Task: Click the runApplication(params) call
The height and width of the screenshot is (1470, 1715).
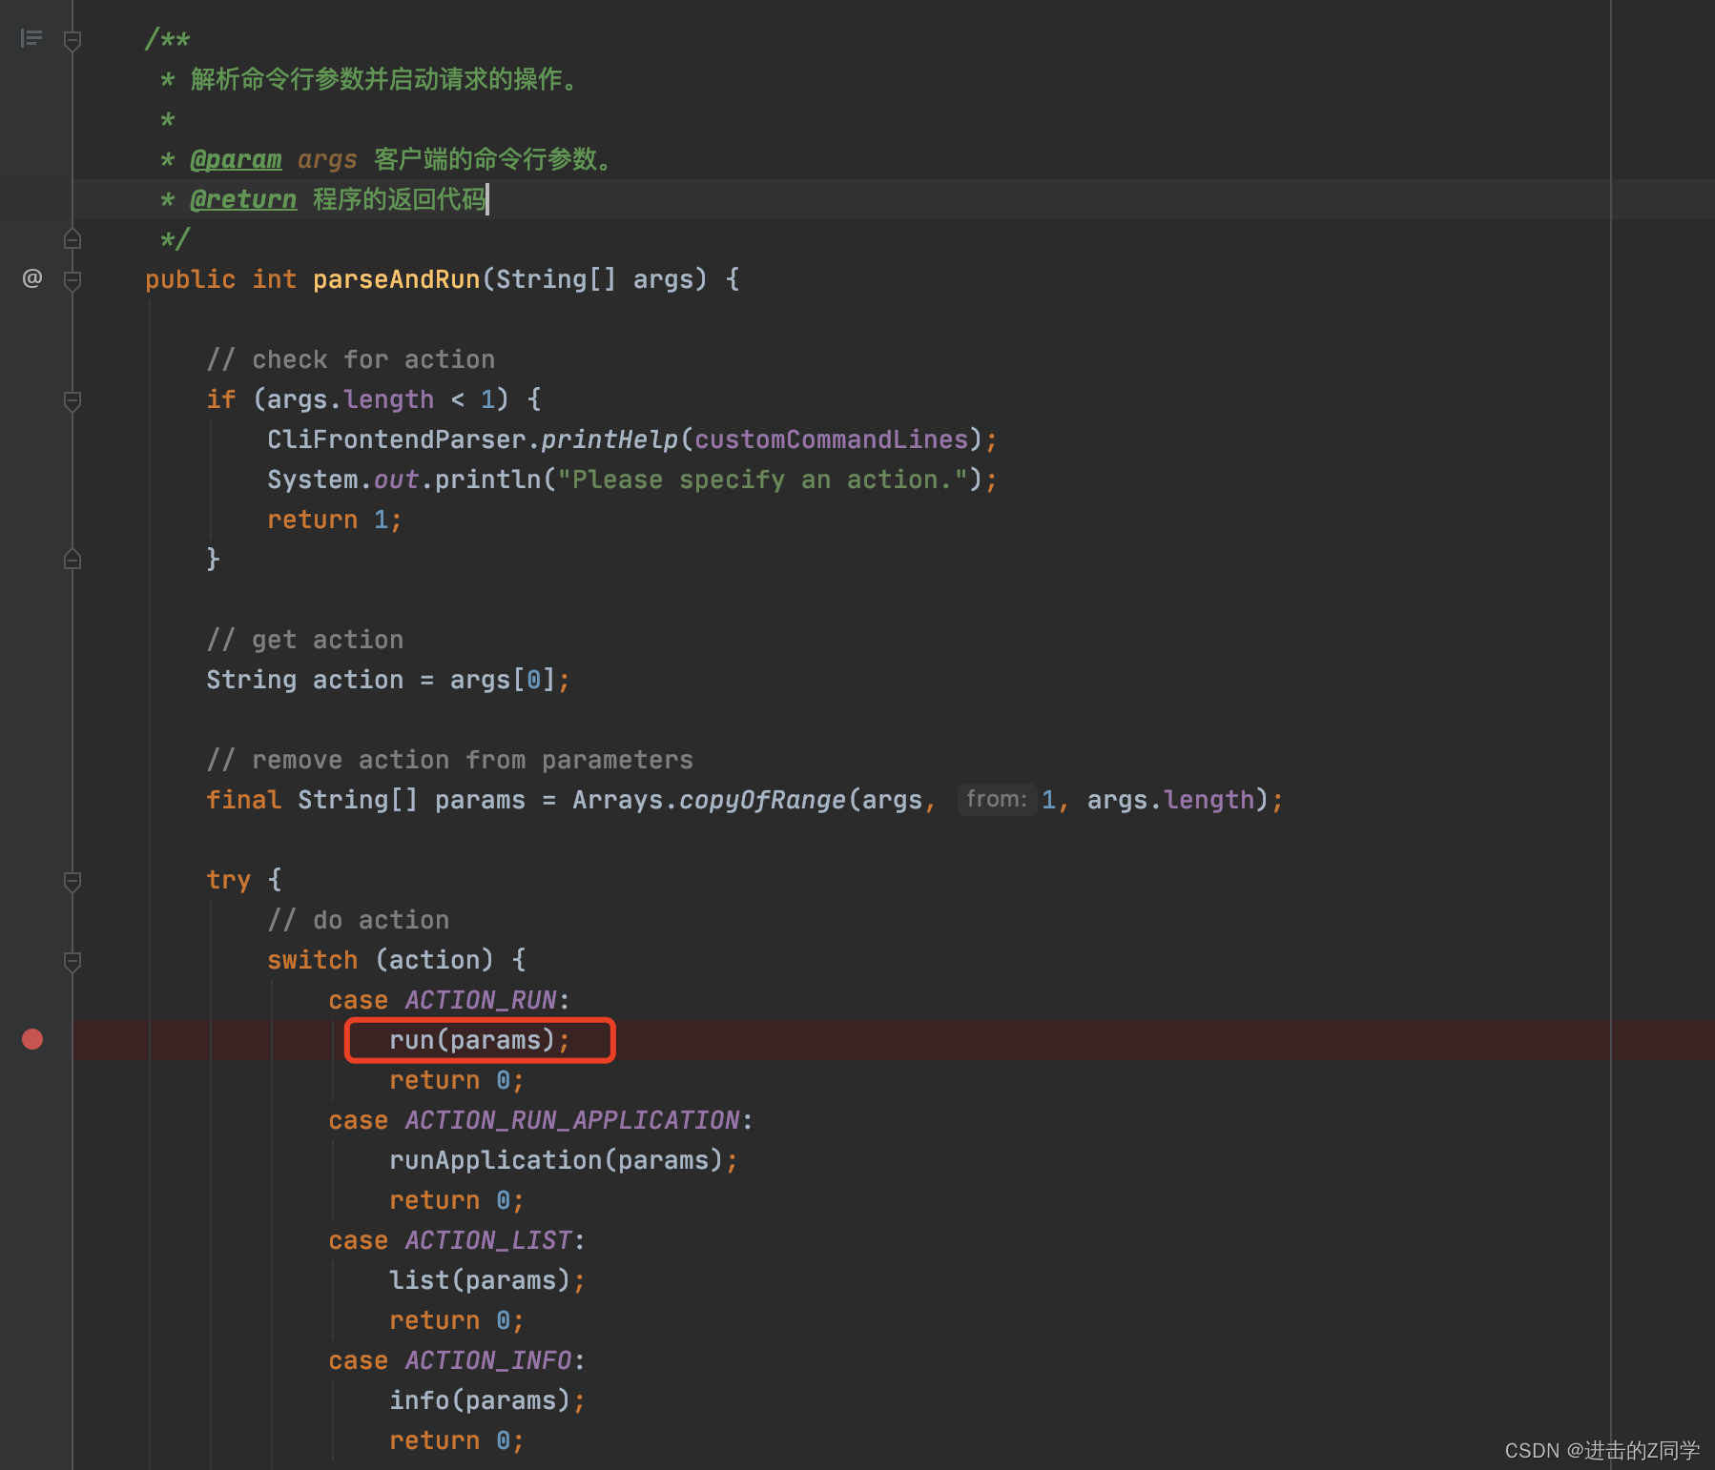Action: 557,1160
